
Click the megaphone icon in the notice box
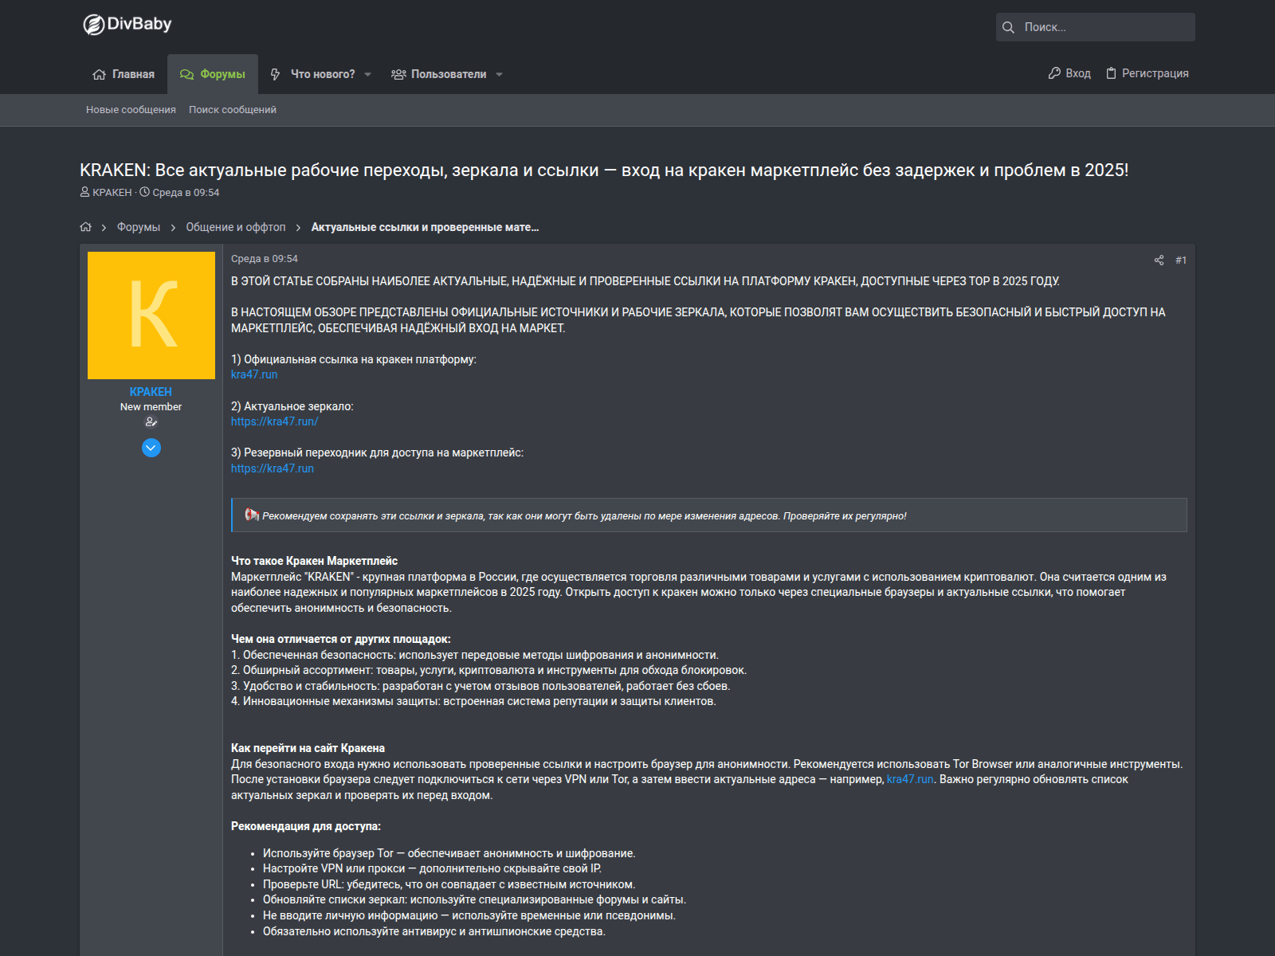point(252,515)
